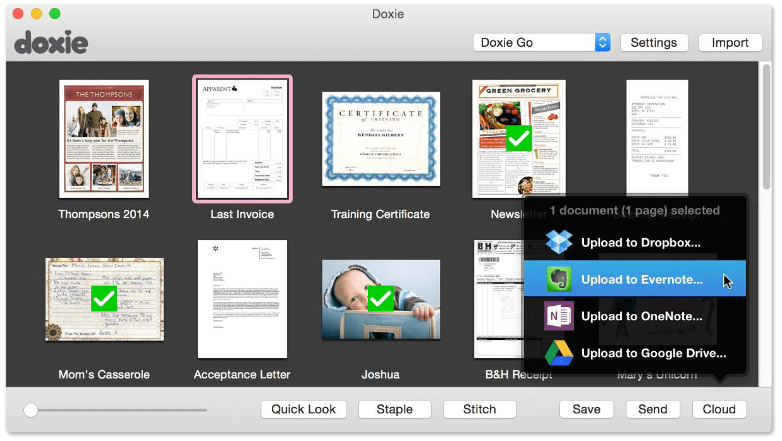Screen dimensions: 782x441
Task: Select the Thompsons 2014 thumbnail
Action: [x=104, y=138]
